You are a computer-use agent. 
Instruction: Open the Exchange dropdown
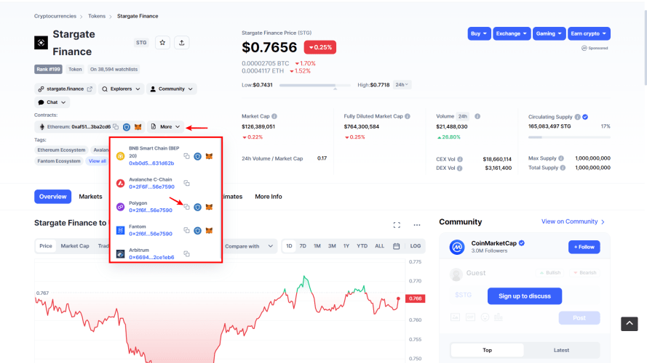511,33
